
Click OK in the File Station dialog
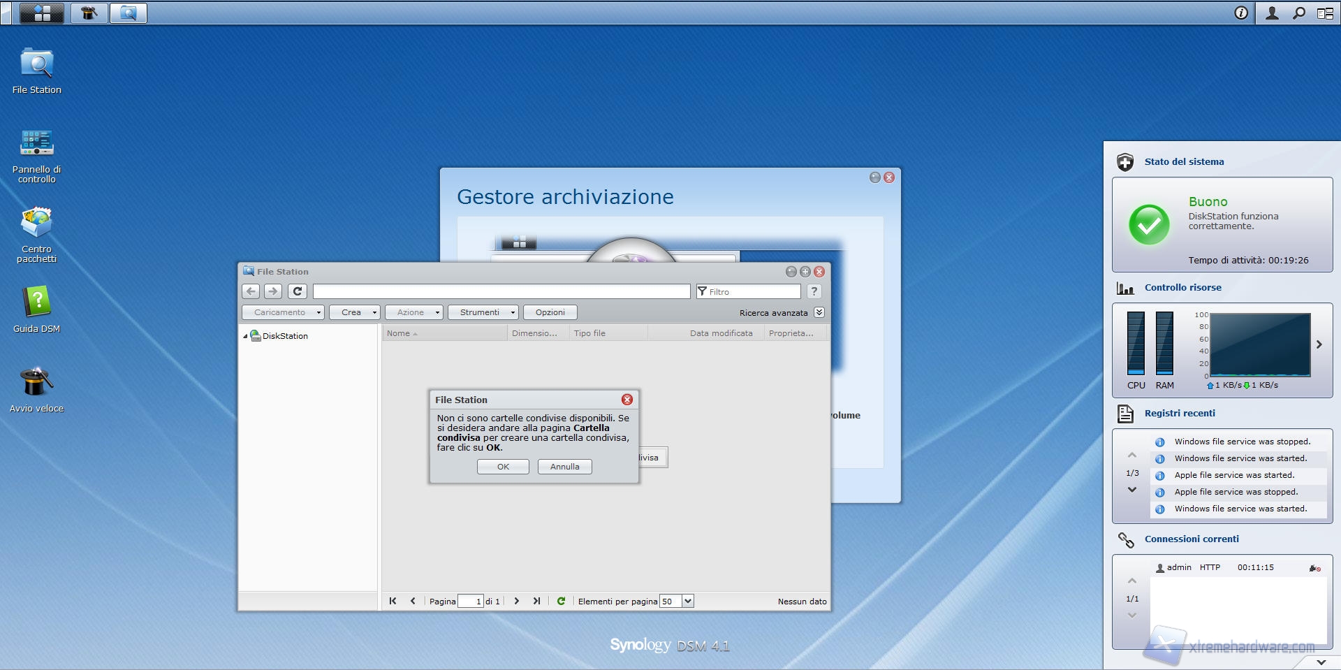click(x=503, y=467)
